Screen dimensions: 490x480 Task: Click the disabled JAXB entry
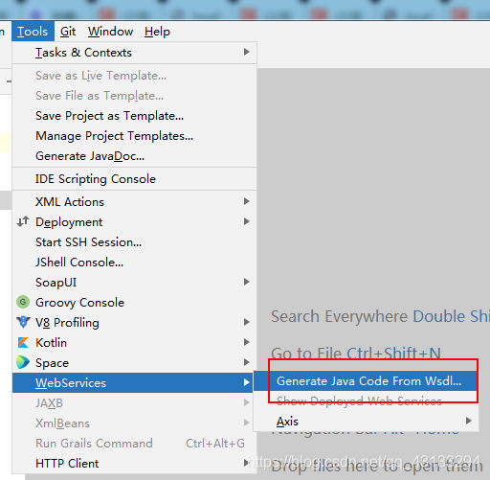tap(134, 402)
